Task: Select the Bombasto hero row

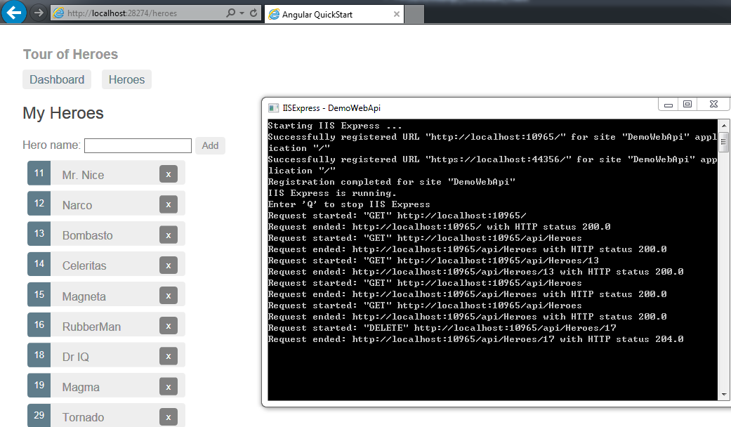Action: (x=106, y=234)
